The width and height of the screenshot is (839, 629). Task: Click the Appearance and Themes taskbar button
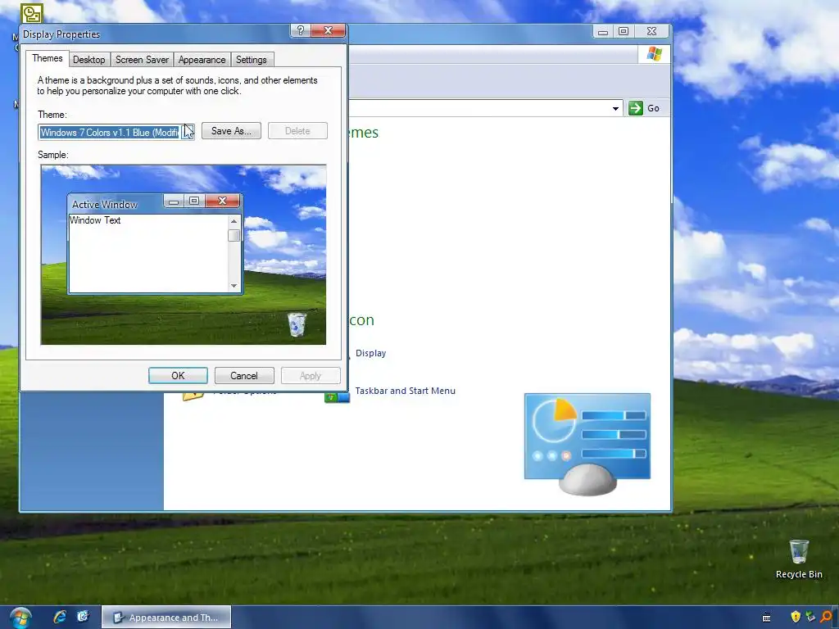(x=166, y=618)
